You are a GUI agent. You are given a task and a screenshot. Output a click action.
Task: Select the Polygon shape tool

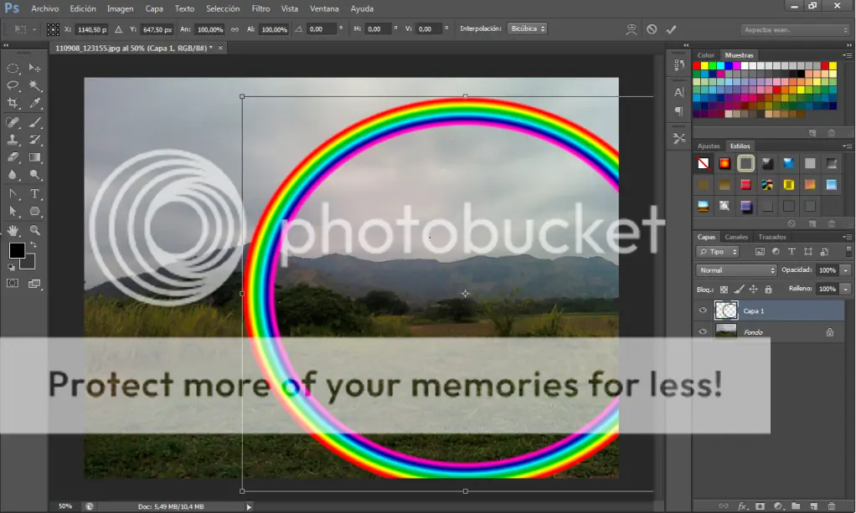pyautogui.click(x=34, y=211)
